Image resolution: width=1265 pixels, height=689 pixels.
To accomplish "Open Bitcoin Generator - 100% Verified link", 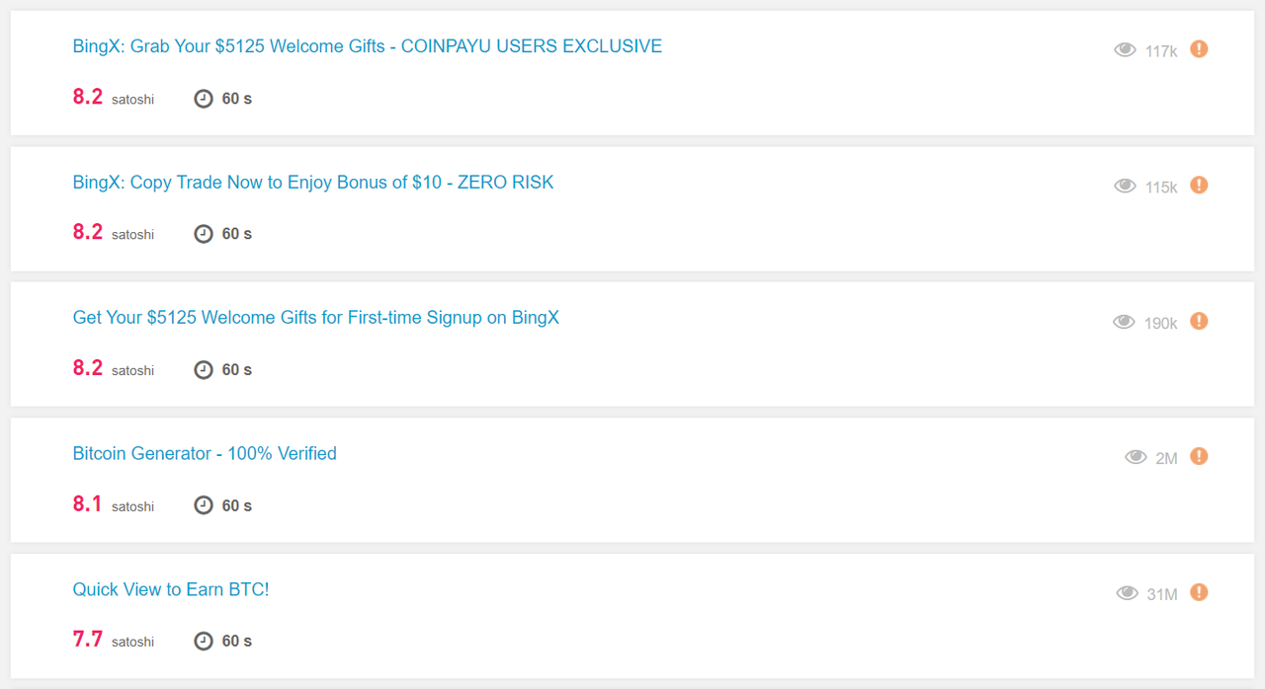I will coord(205,454).
